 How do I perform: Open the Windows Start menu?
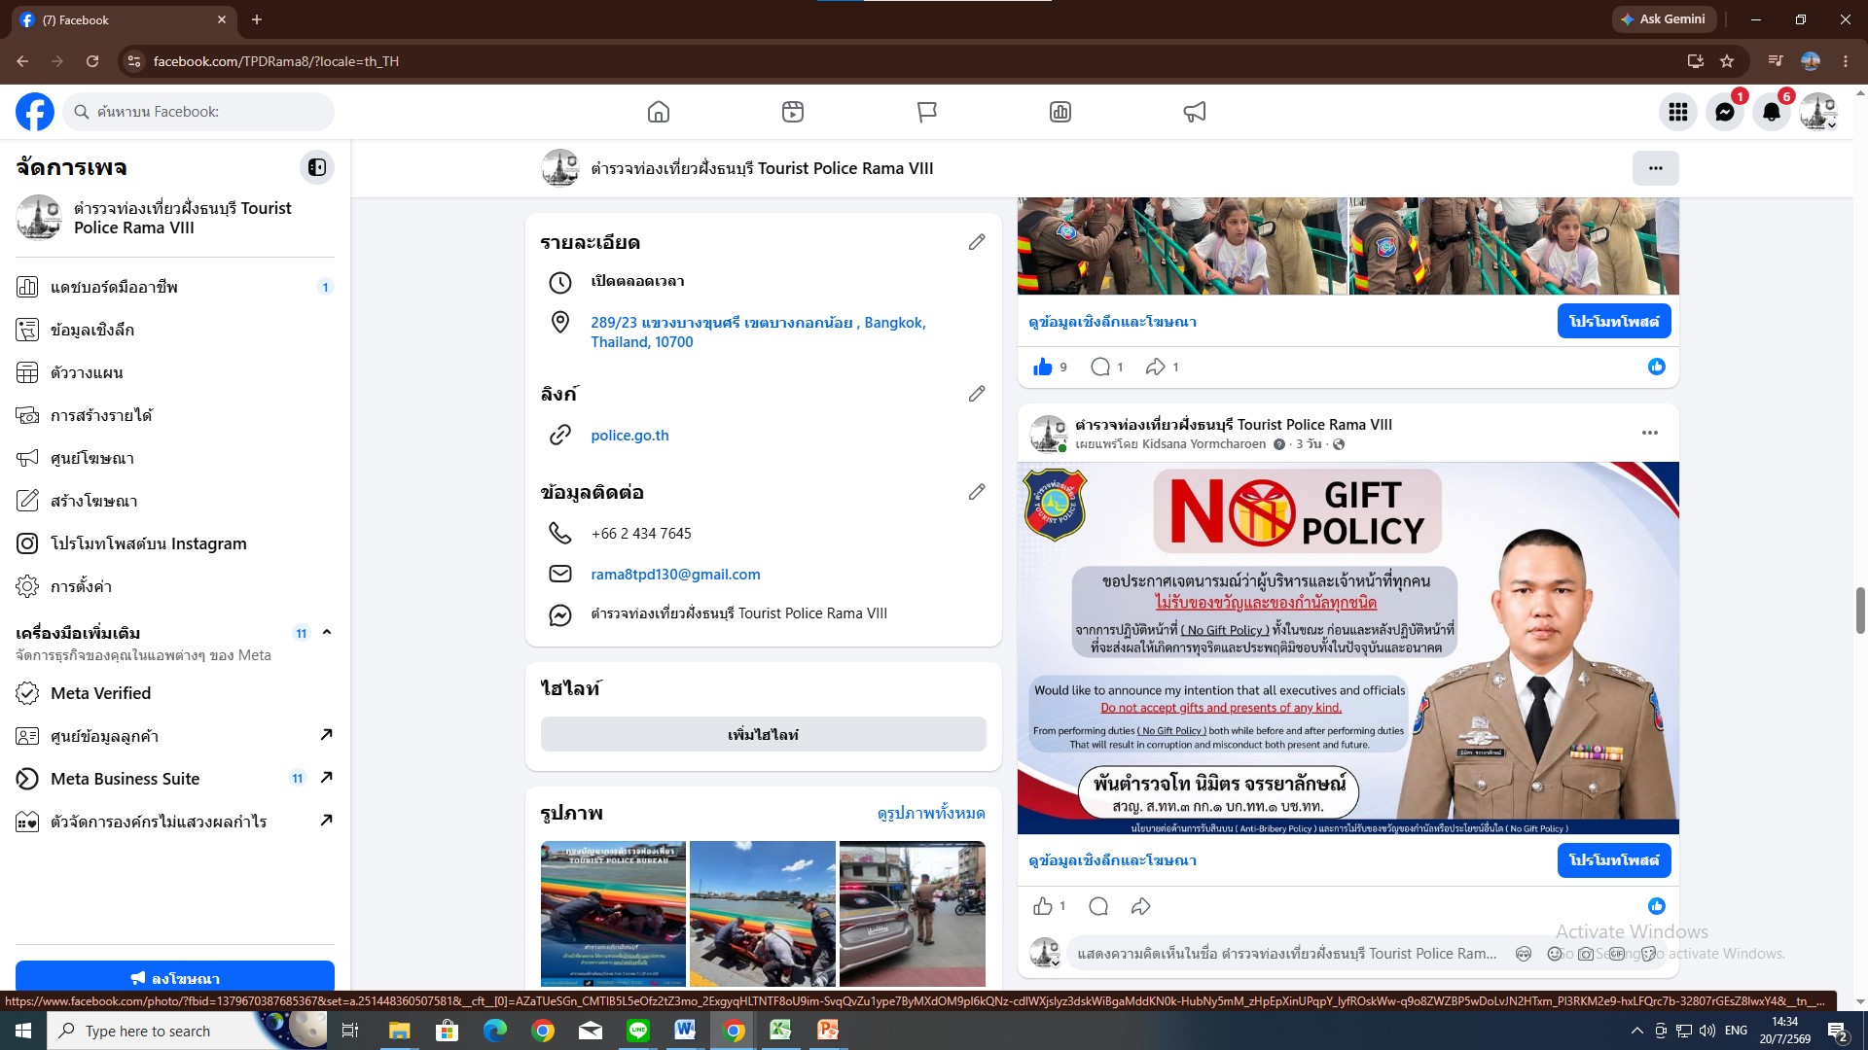[x=23, y=1031]
